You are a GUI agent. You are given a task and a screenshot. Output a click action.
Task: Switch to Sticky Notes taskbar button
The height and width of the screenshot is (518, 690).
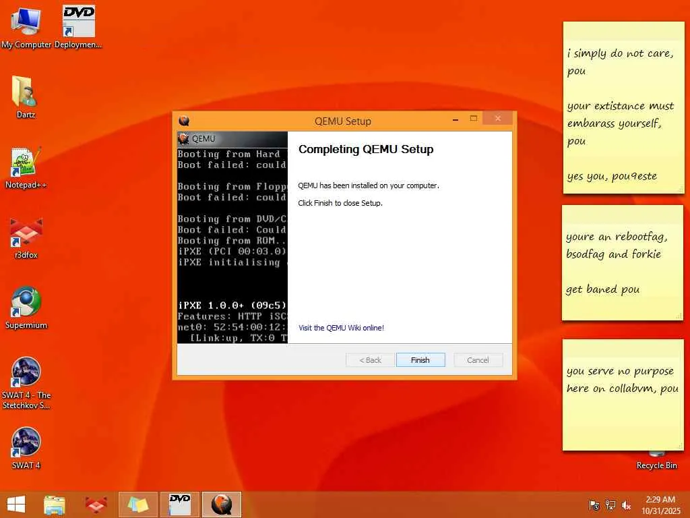[x=137, y=505]
